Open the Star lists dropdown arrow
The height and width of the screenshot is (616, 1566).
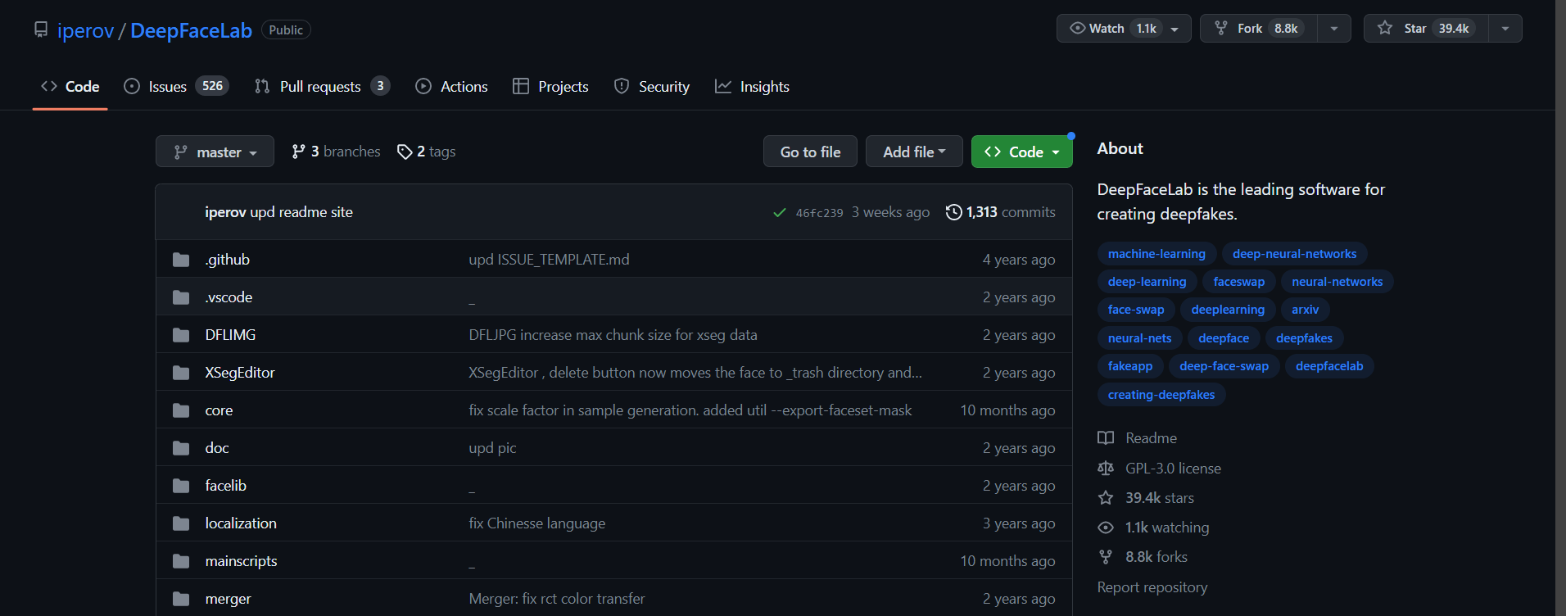pos(1505,29)
